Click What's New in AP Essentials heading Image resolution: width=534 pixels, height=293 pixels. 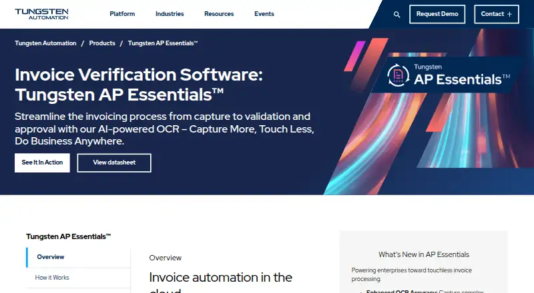point(424,254)
